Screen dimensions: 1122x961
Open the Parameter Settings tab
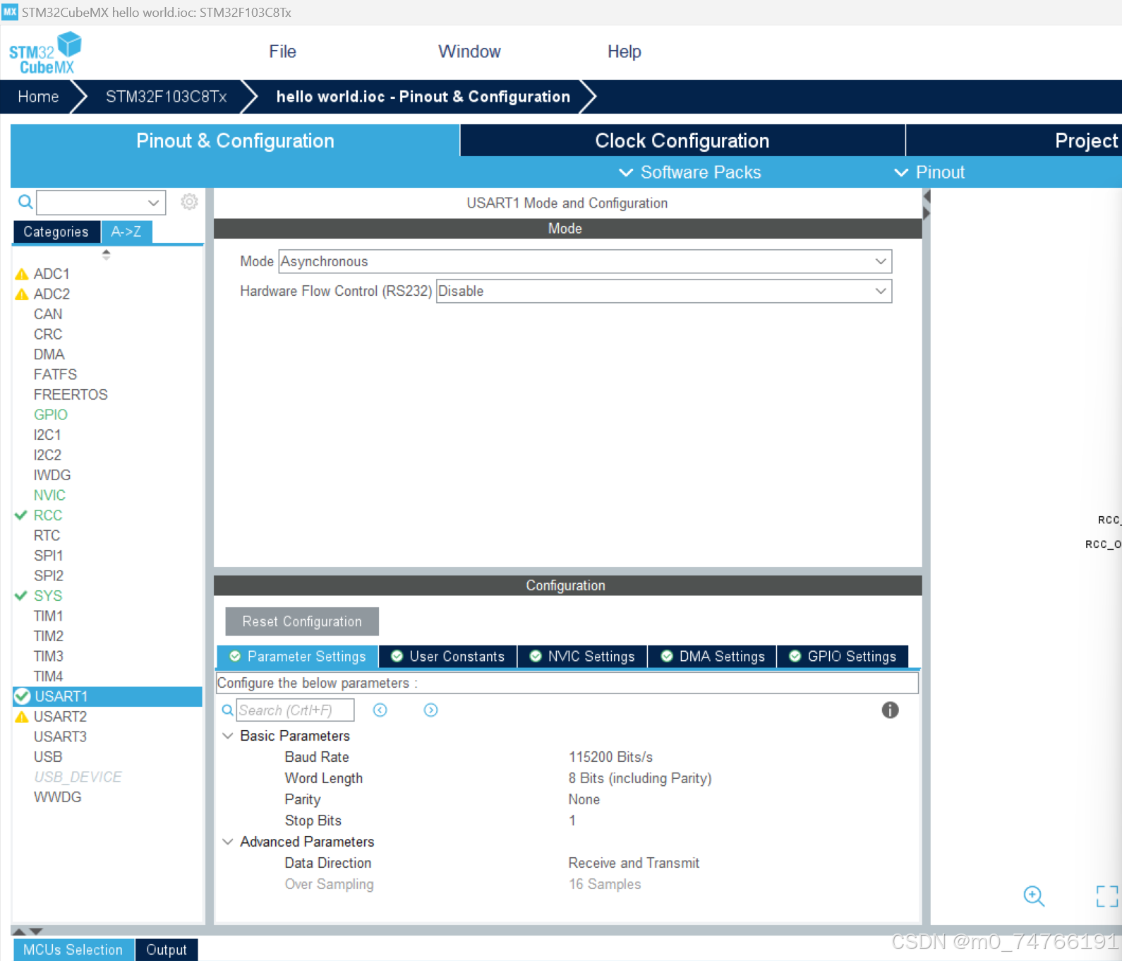(x=298, y=657)
